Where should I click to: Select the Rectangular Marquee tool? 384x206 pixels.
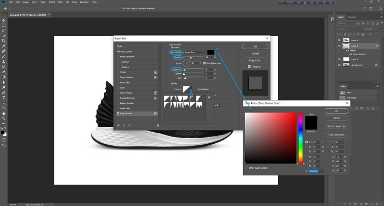[4, 25]
